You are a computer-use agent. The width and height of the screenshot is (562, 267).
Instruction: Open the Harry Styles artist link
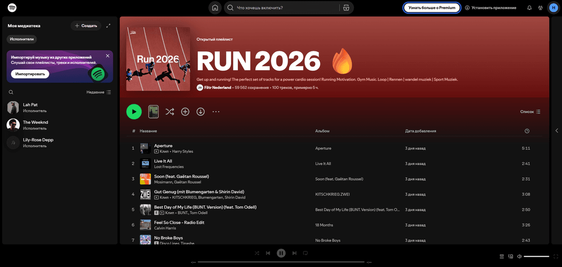[x=183, y=151]
